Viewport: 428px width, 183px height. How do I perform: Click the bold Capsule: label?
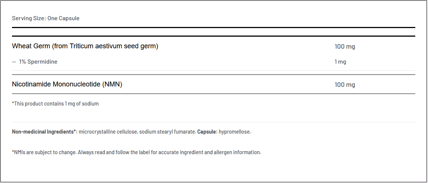(207, 132)
